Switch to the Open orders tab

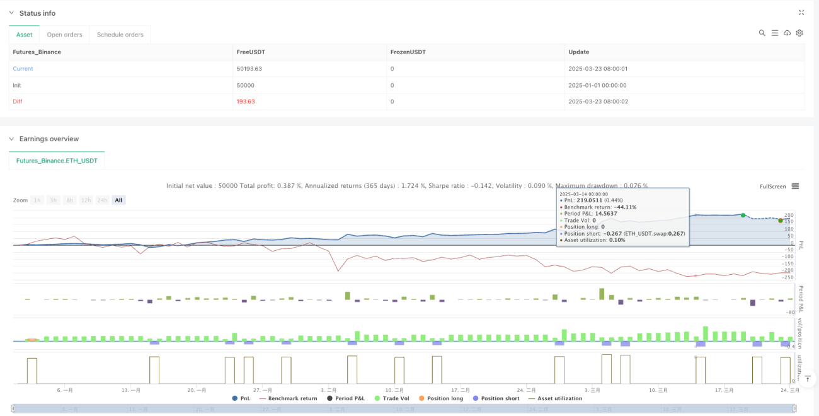[64, 35]
